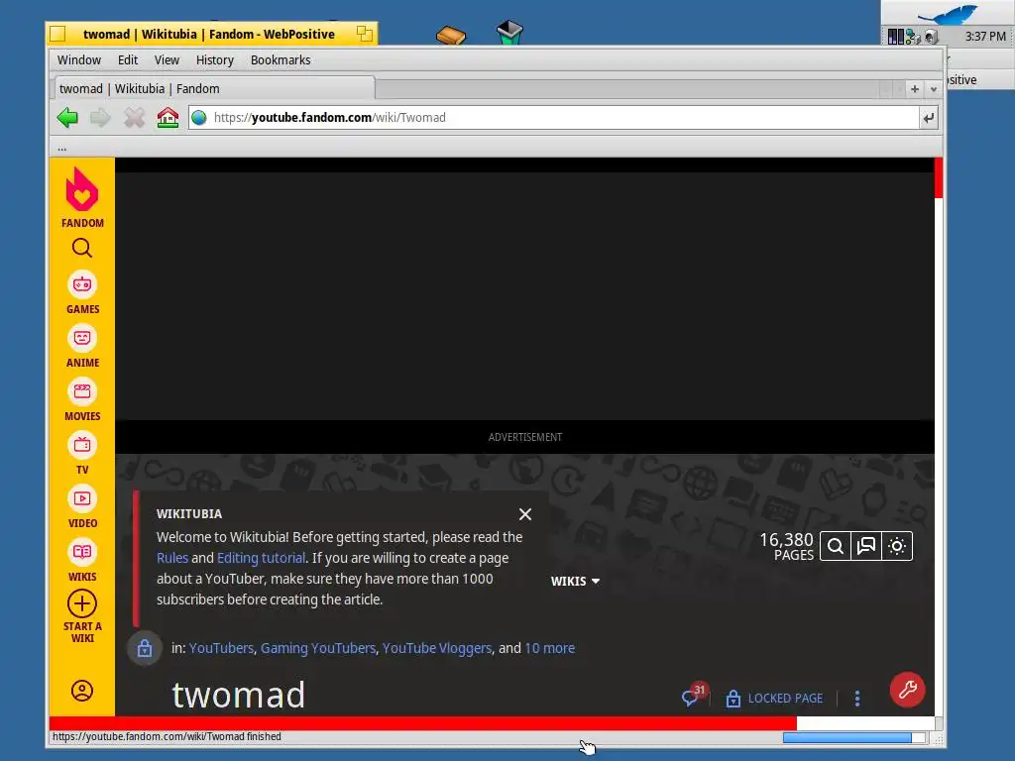The image size is (1015, 761).
Task: Open the Edit menu
Action: tap(128, 60)
